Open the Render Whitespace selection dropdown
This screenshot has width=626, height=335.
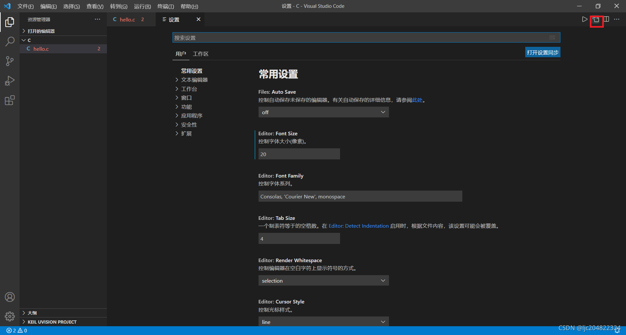[323, 280]
